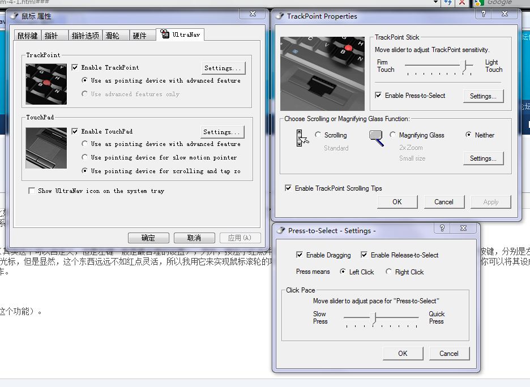This screenshot has height=387, width=530.
Task: Switch to the 指针选项 tab
Action: (85, 36)
